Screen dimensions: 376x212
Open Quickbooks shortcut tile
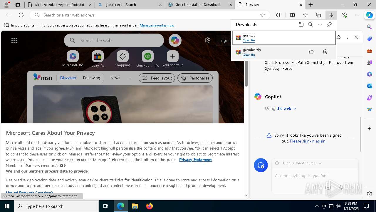pos(148,59)
